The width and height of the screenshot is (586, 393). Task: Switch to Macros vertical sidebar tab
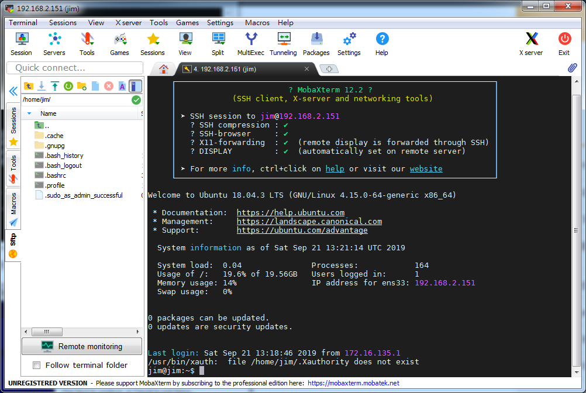coord(13,209)
